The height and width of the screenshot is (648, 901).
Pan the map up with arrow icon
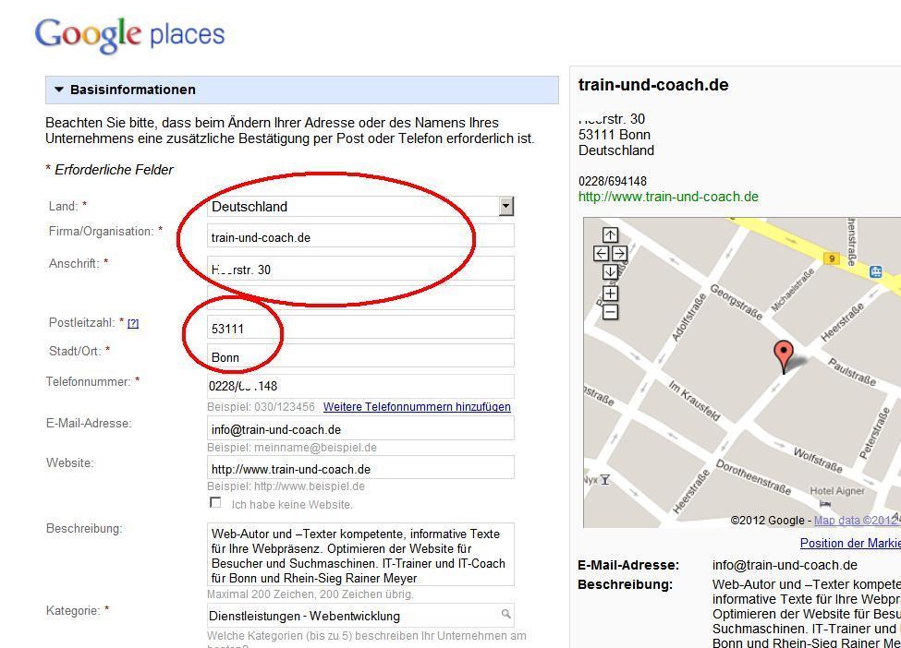pos(610,234)
